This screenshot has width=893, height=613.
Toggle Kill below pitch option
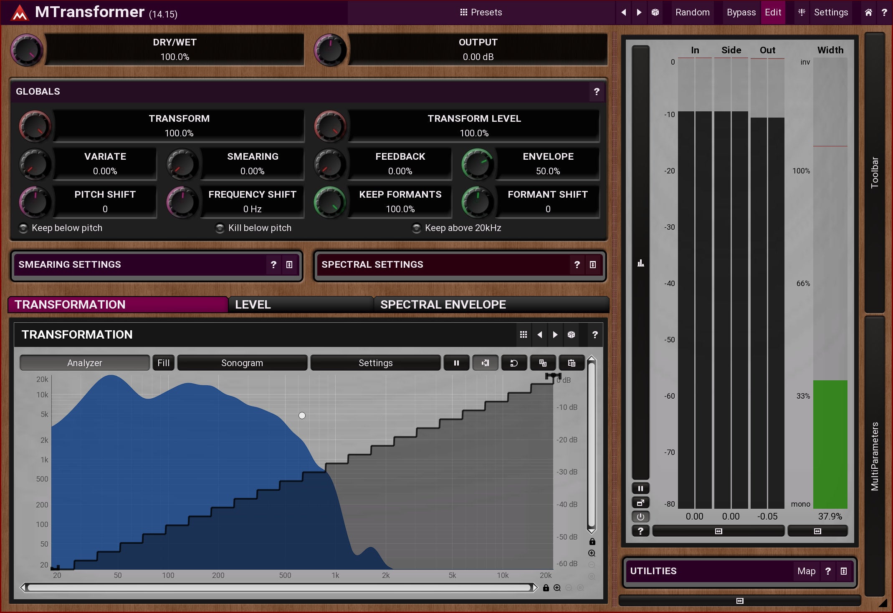coord(220,228)
